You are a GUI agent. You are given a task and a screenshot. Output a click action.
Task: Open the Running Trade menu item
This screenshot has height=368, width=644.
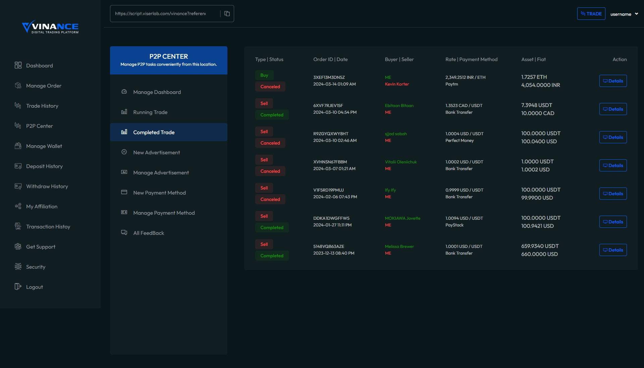[150, 112]
